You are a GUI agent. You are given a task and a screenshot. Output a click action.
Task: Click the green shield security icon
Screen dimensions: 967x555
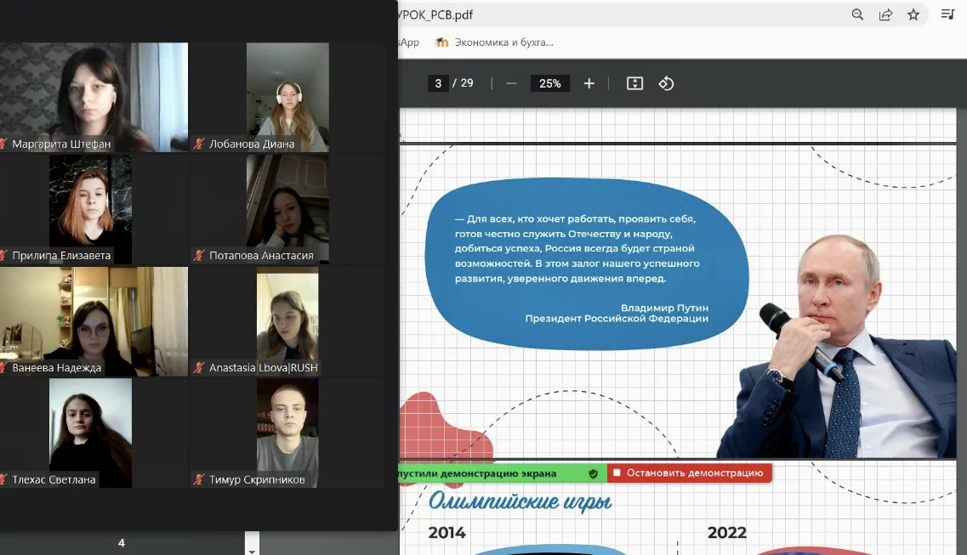[594, 473]
